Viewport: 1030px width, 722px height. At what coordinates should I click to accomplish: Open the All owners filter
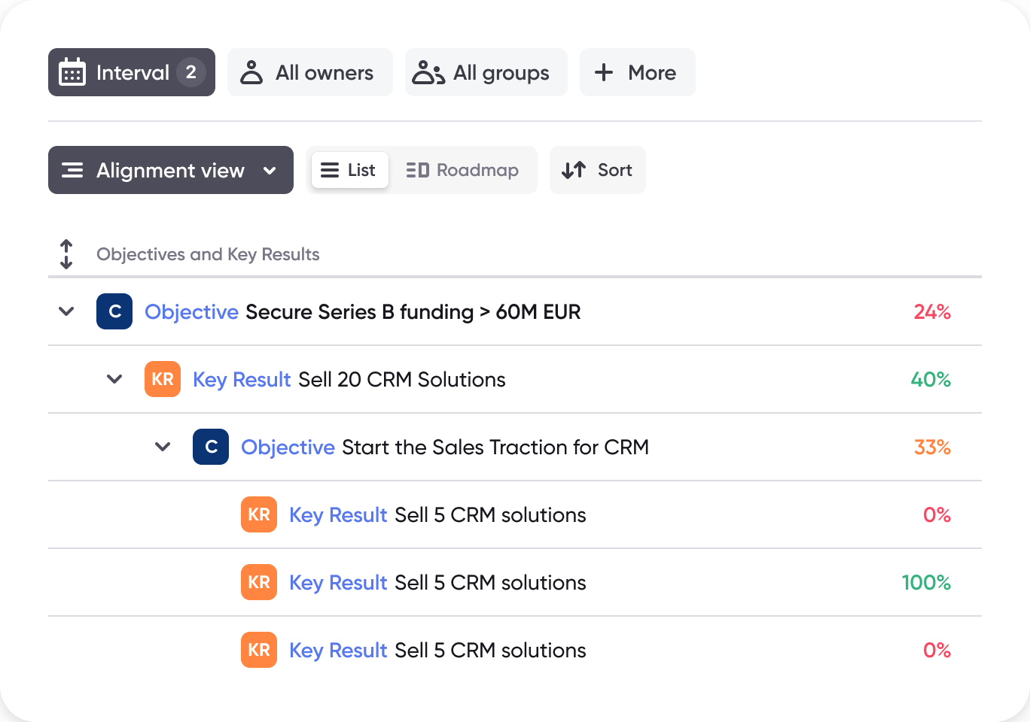(310, 72)
